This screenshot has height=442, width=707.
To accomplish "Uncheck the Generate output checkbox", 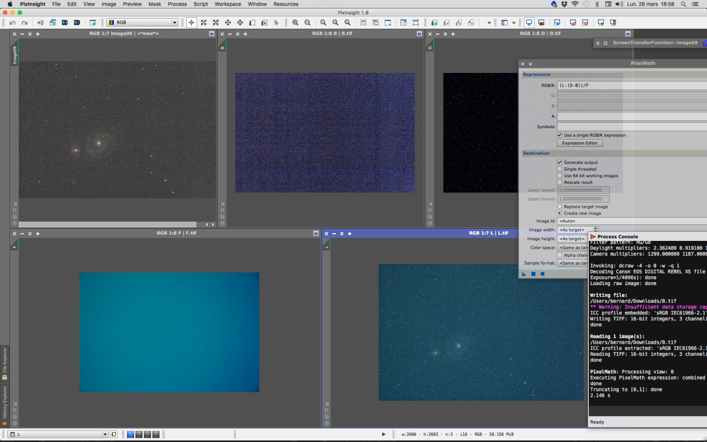I will [560, 162].
